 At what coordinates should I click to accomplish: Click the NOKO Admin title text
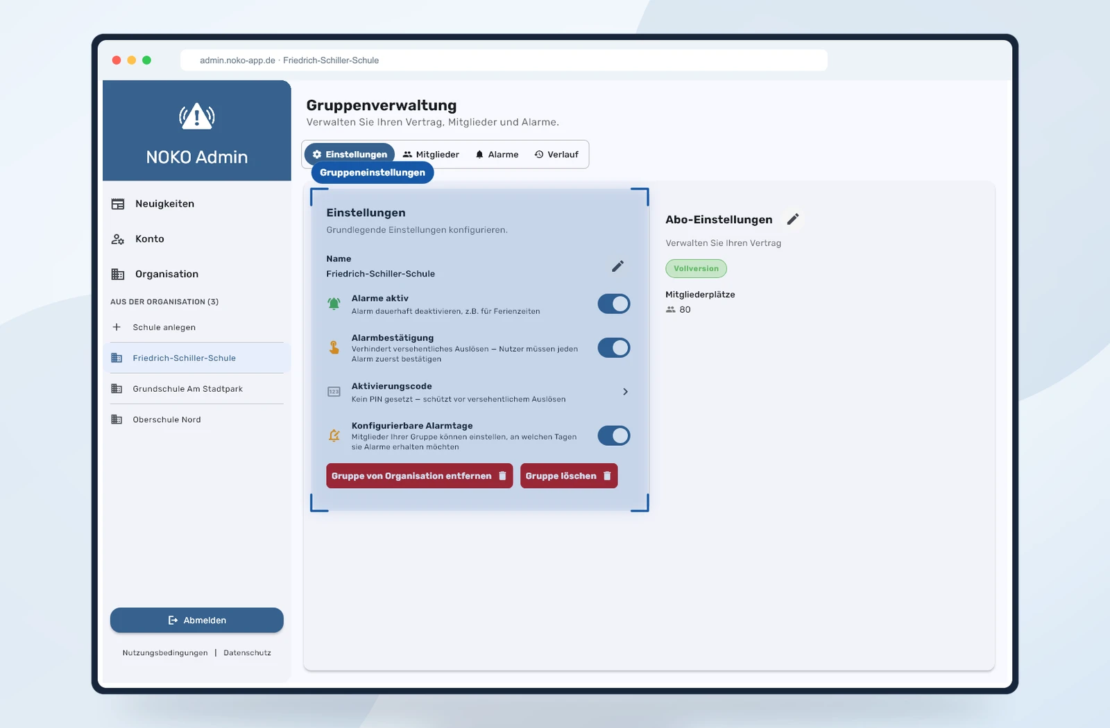pos(197,157)
